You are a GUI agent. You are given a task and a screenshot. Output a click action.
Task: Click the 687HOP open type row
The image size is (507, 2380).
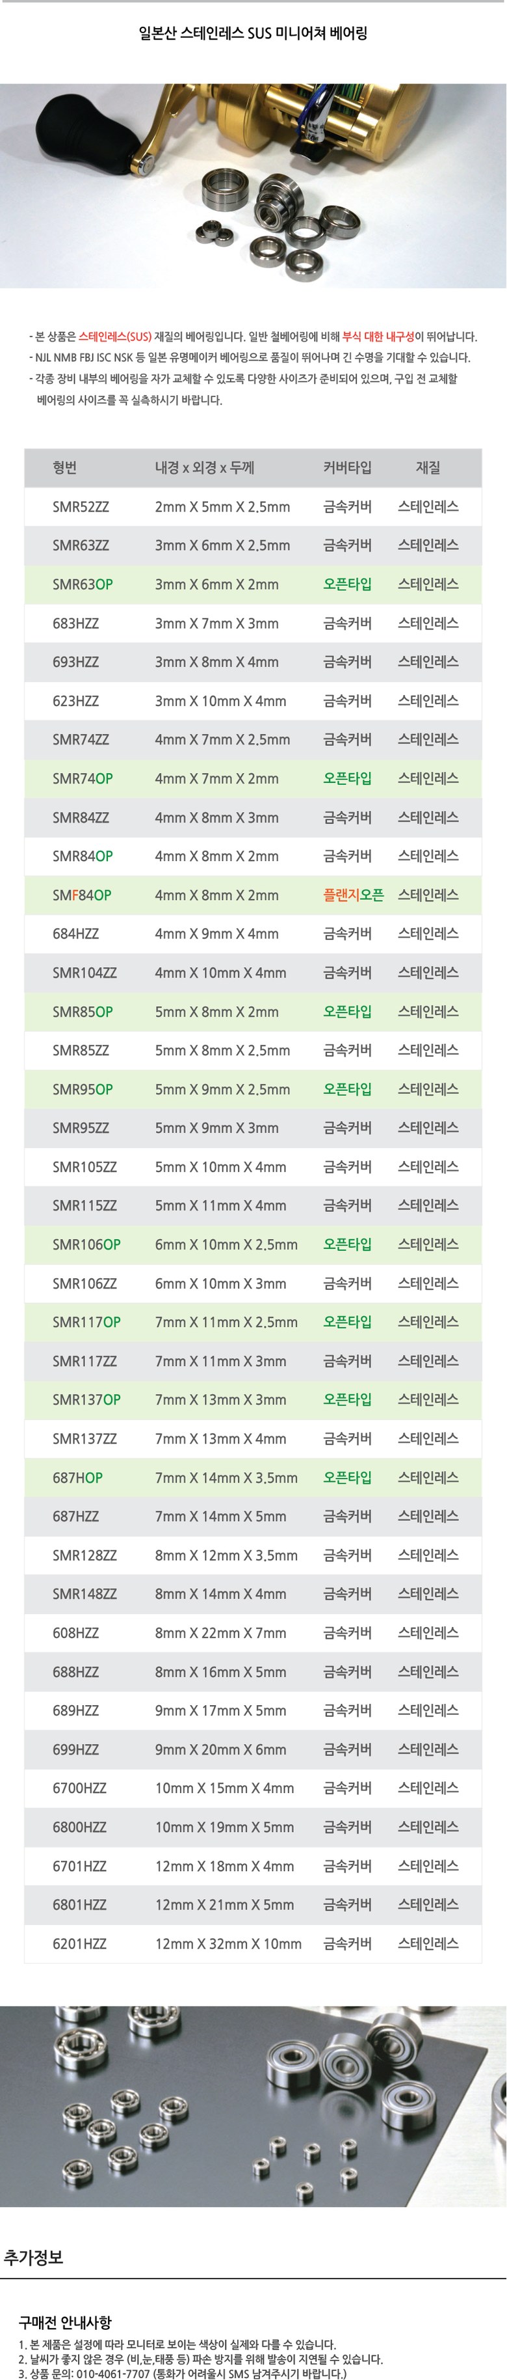tap(253, 1477)
